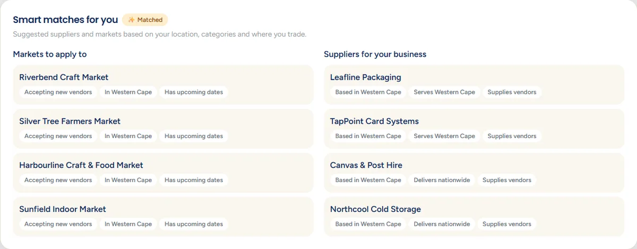637x249 pixels.
Task: Select Harbourline Craft & Food Market
Action: point(163,173)
